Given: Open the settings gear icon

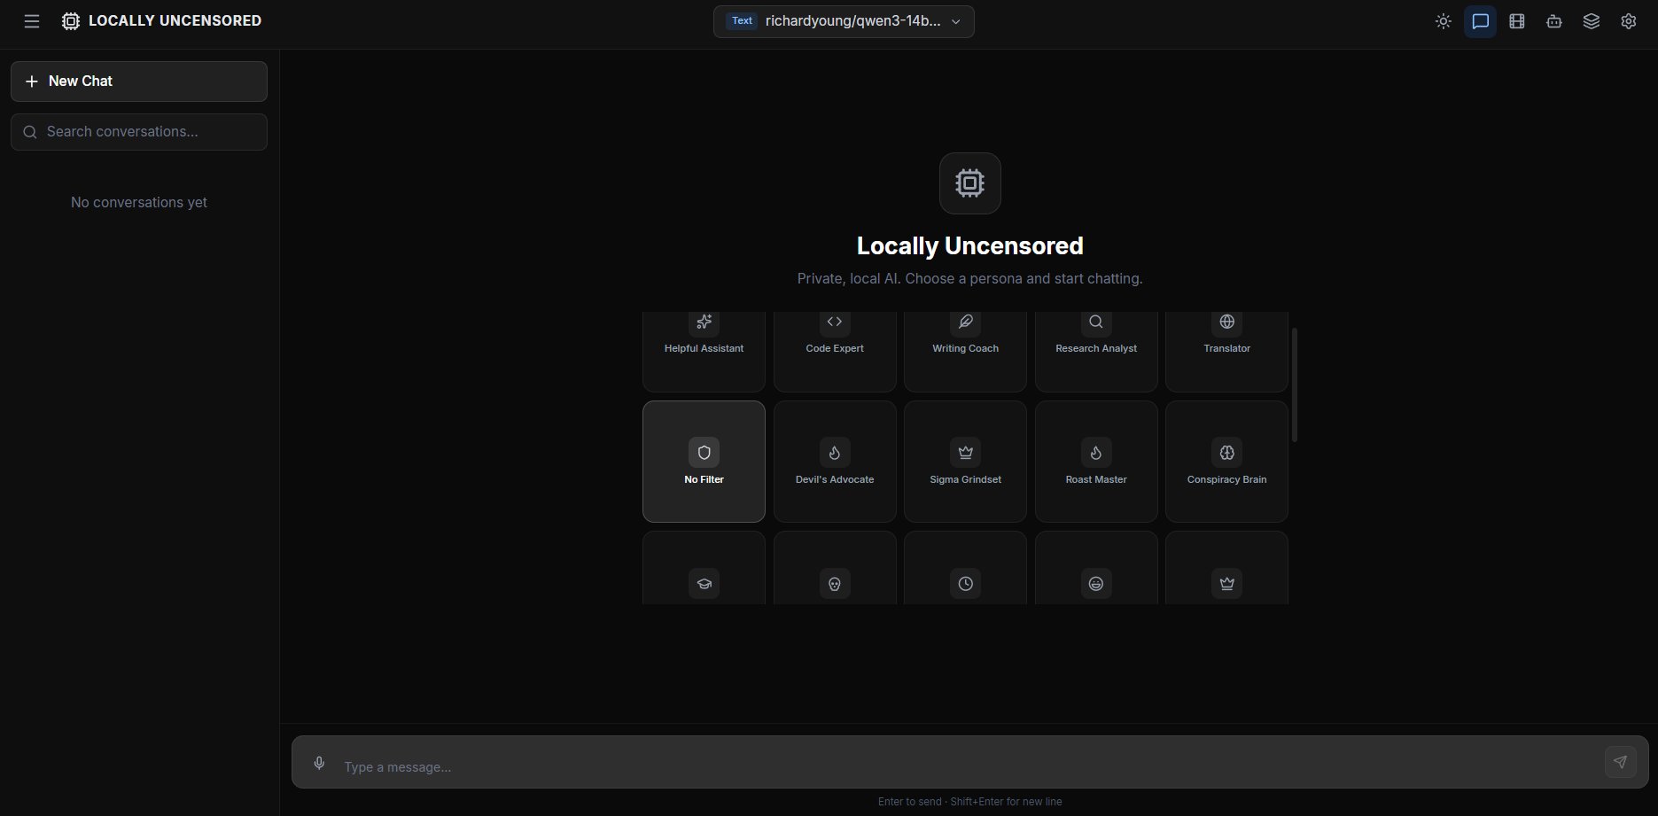Looking at the screenshot, I should pos(1629,21).
